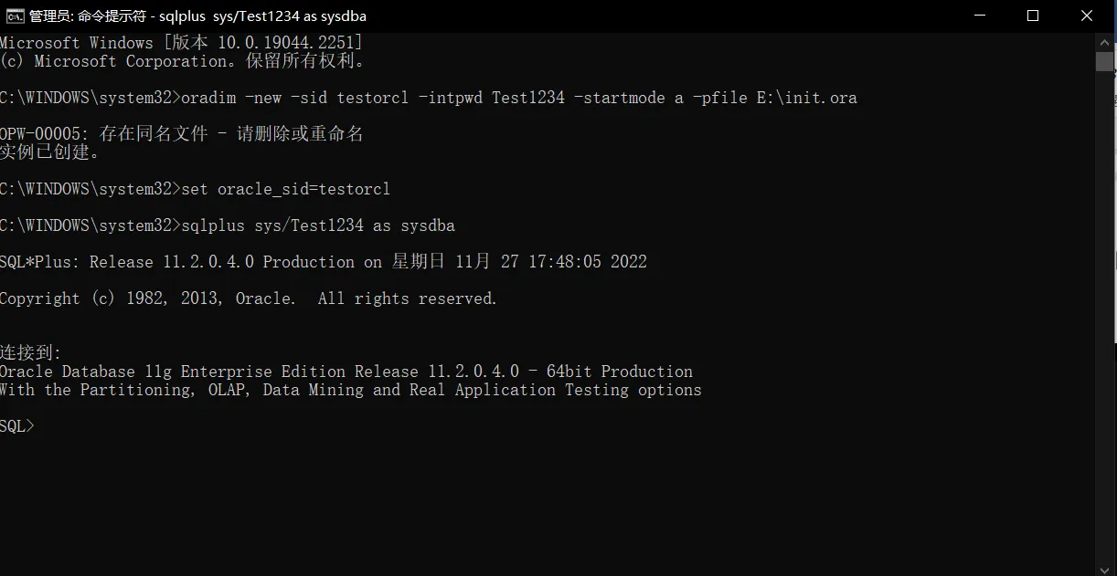Image resolution: width=1117 pixels, height=576 pixels.
Task: Click the empty scrollbar track below the thumb
Action: tap(1104, 319)
